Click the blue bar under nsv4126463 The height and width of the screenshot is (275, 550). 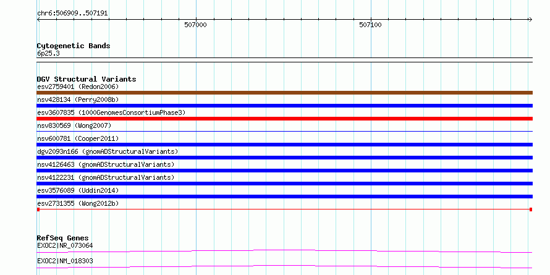[284, 171]
